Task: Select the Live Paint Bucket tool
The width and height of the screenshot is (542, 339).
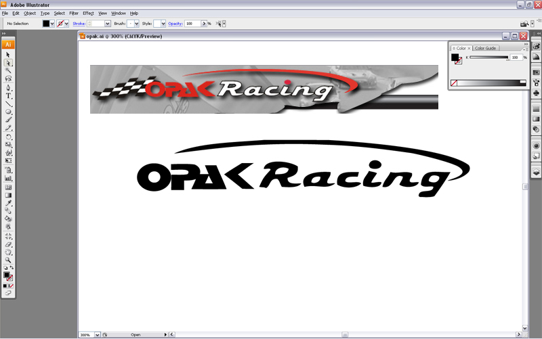Action: pyautogui.click(x=8, y=219)
